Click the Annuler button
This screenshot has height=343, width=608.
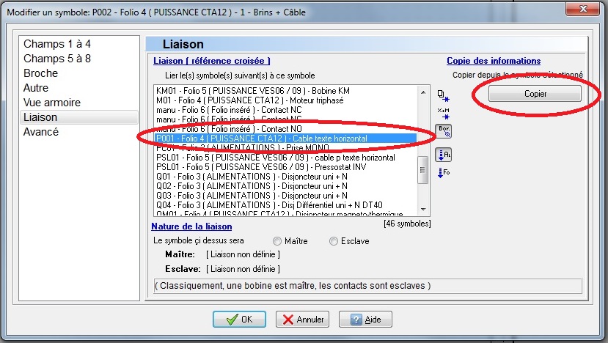click(x=302, y=320)
